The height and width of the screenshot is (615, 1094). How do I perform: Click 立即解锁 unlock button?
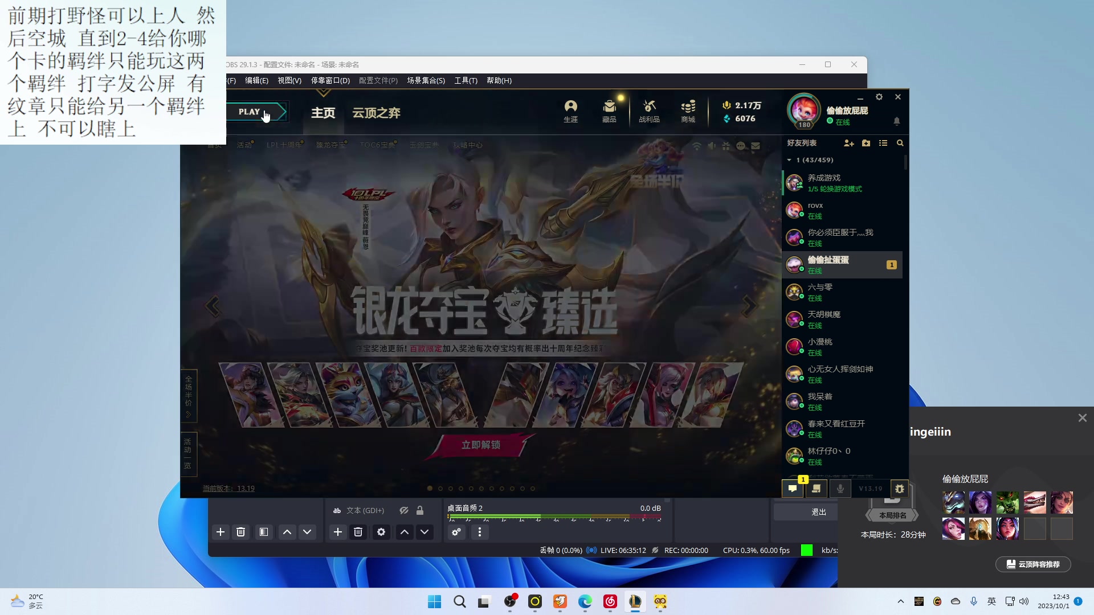(481, 445)
